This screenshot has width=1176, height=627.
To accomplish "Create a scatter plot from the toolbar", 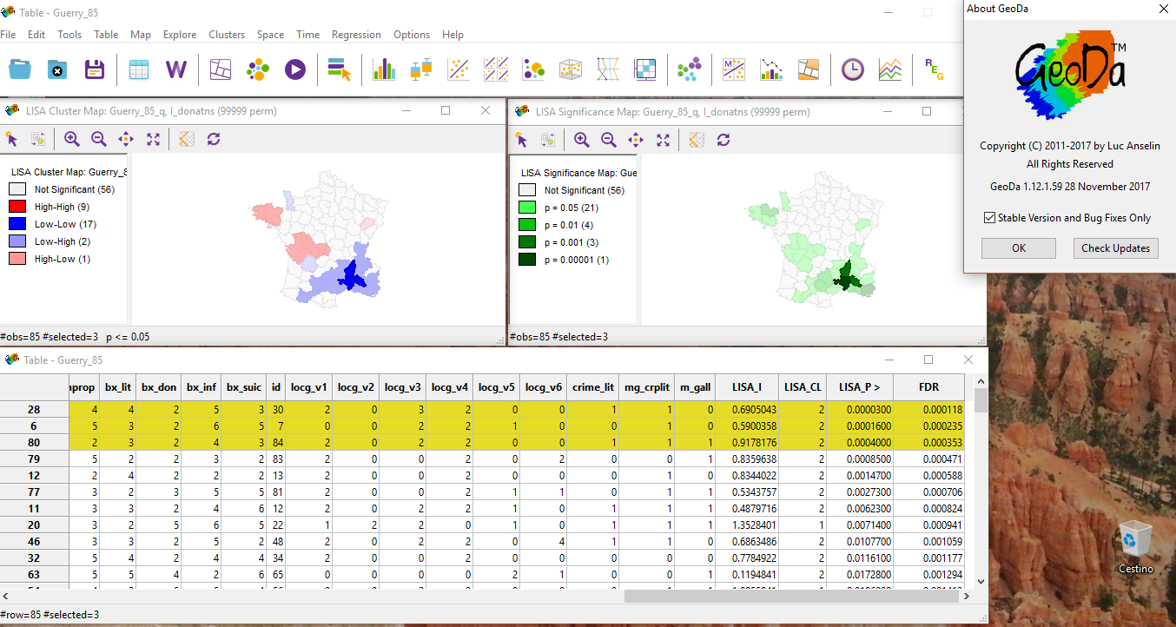I will pyautogui.click(x=458, y=69).
